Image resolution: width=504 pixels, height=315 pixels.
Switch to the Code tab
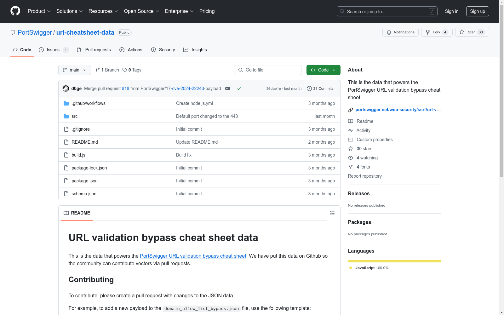click(22, 50)
